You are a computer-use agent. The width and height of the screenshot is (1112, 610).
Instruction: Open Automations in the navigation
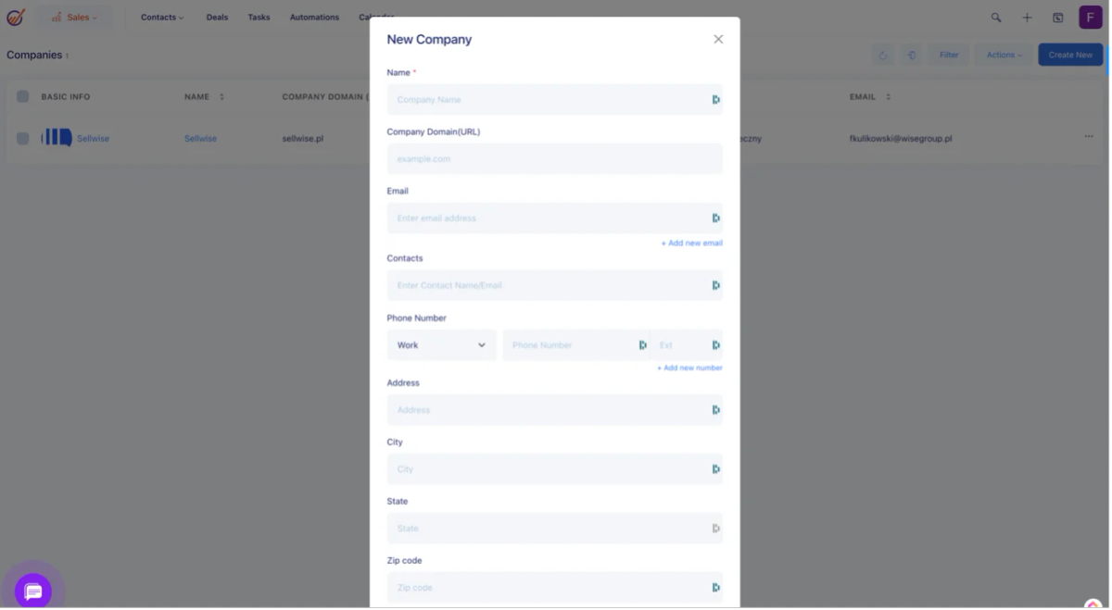[x=314, y=18]
